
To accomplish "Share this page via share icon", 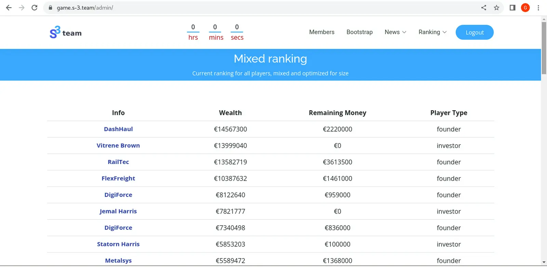I will pyautogui.click(x=483, y=8).
